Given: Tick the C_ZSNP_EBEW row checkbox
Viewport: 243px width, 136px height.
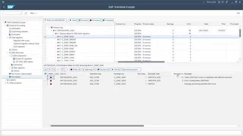Looking at the screenshot, I should [45, 55].
